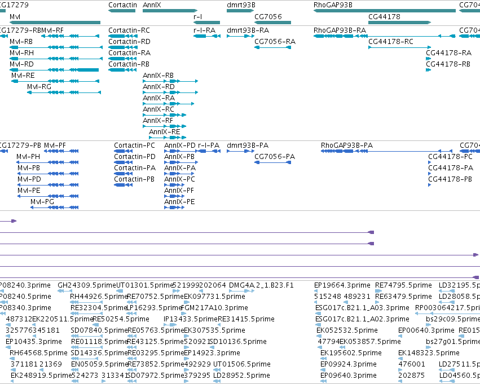
Task: Click the dmrt93B-RA transcript label
Action: click(x=248, y=30)
